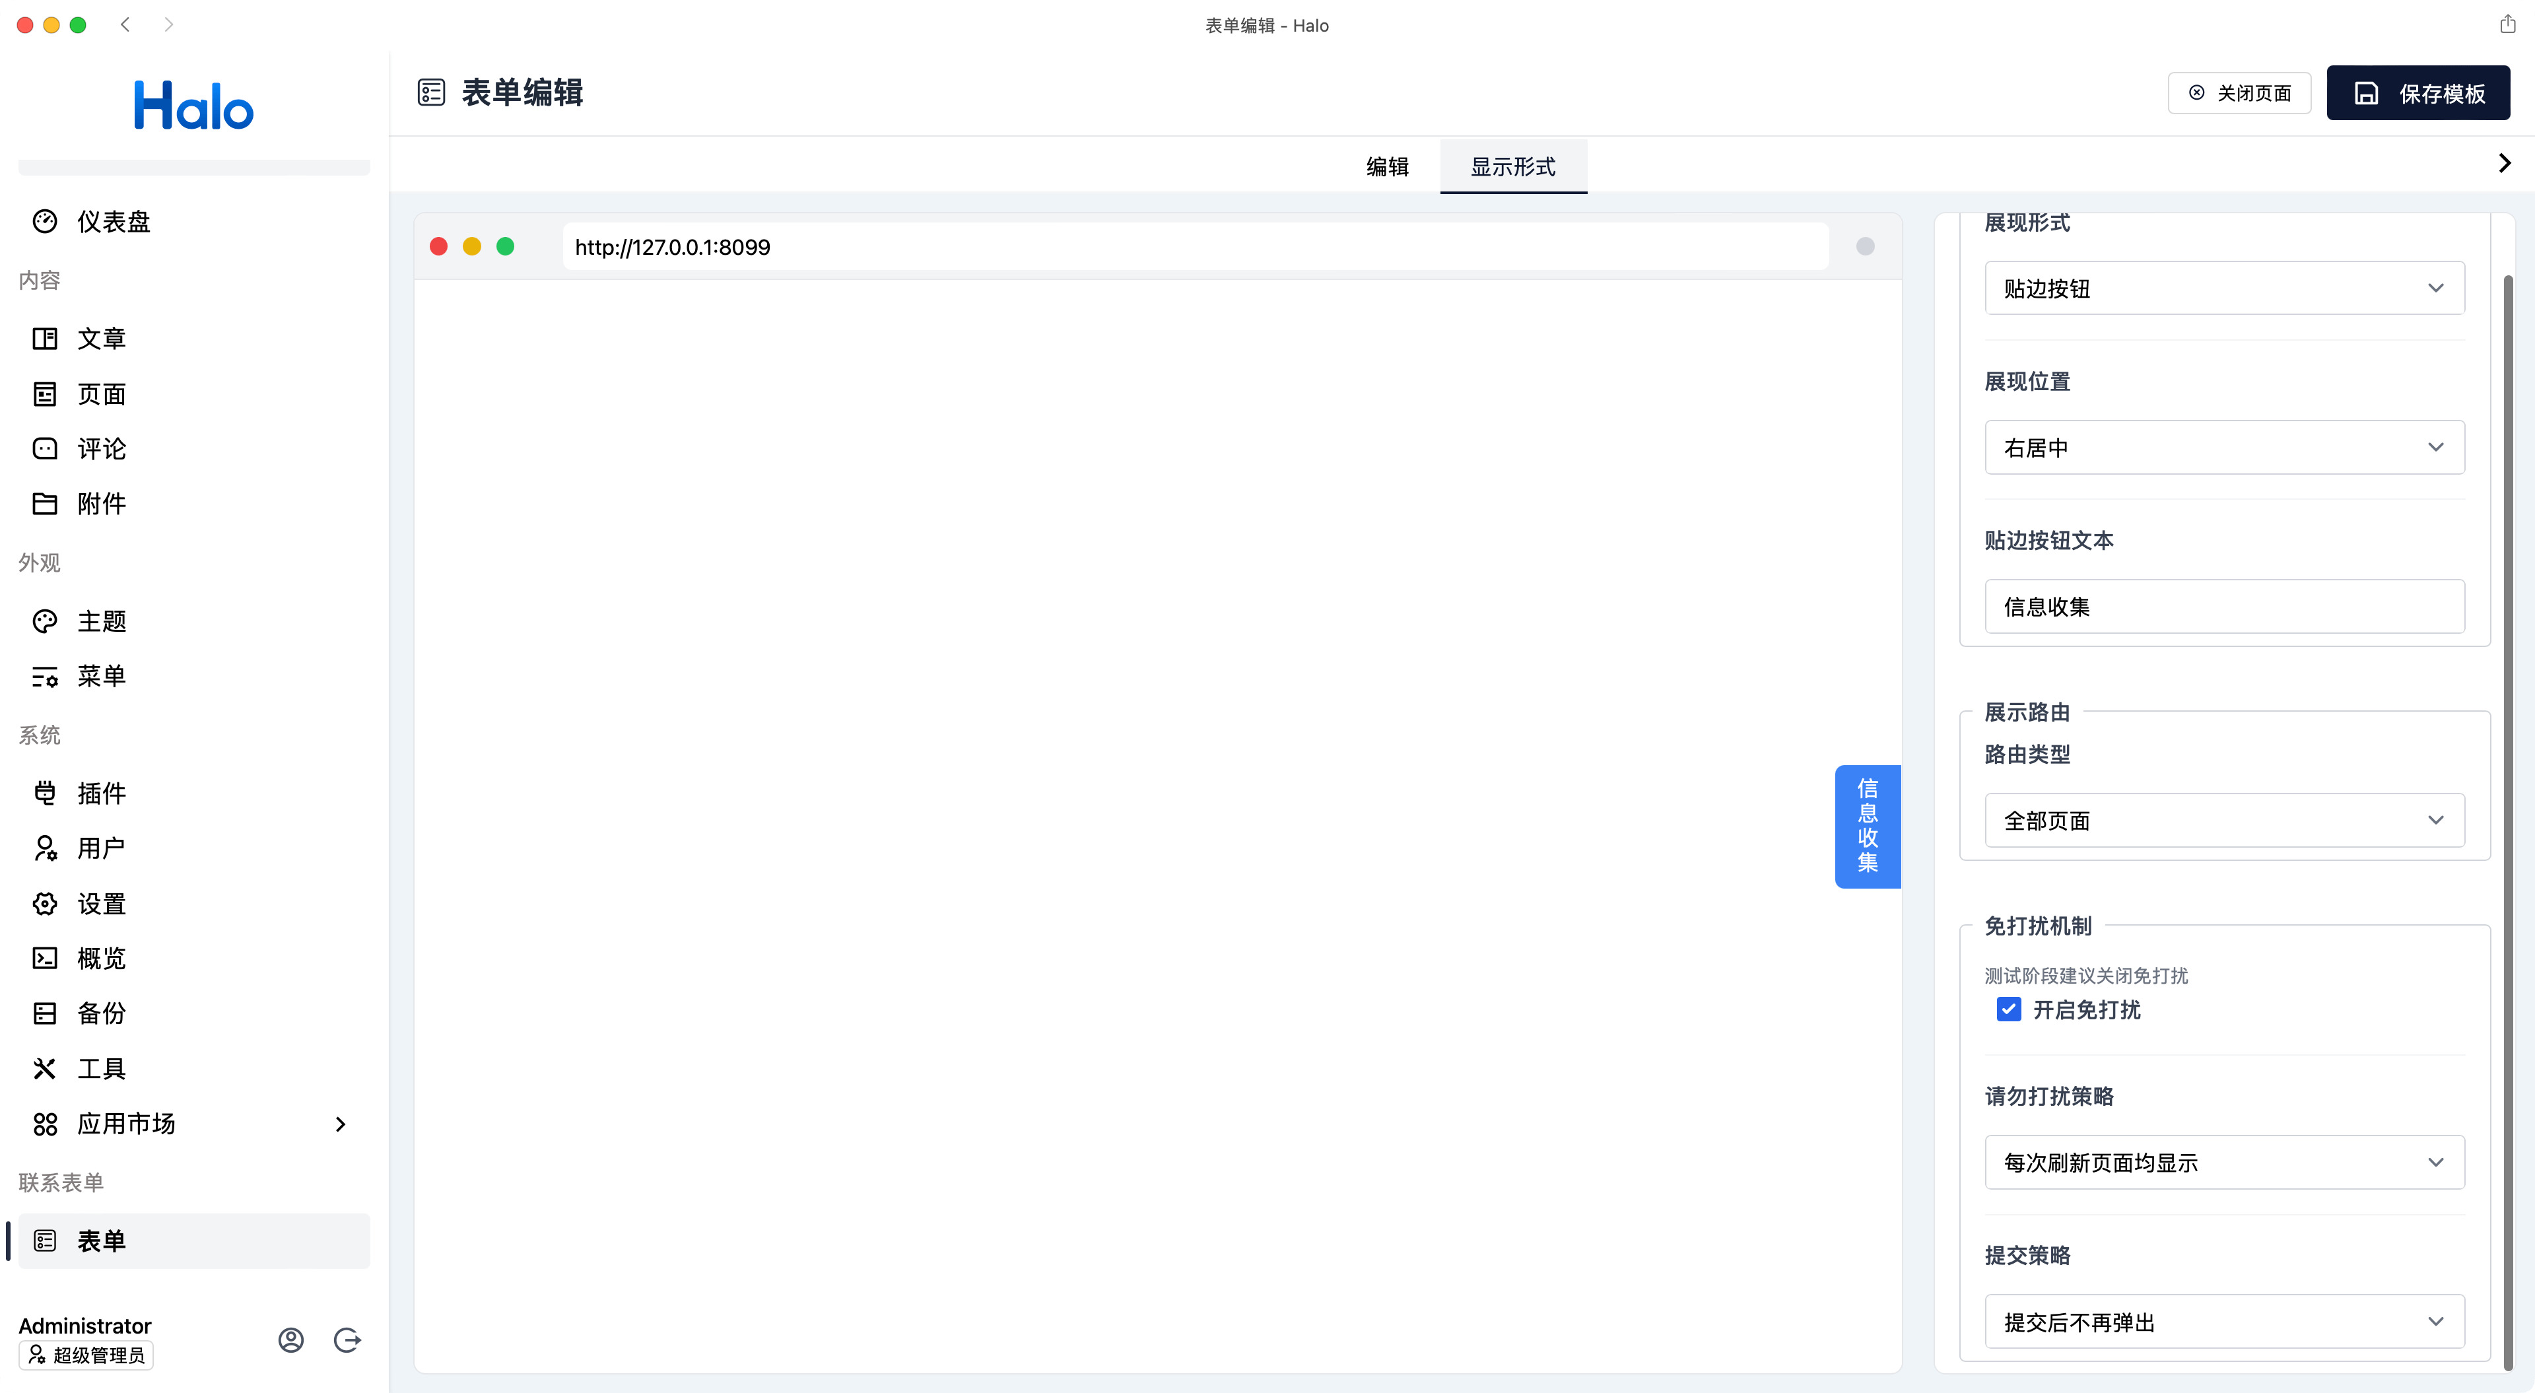2535x1393 pixels.
Task: Click the 应用市场 apps icon
Action: coord(44,1123)
